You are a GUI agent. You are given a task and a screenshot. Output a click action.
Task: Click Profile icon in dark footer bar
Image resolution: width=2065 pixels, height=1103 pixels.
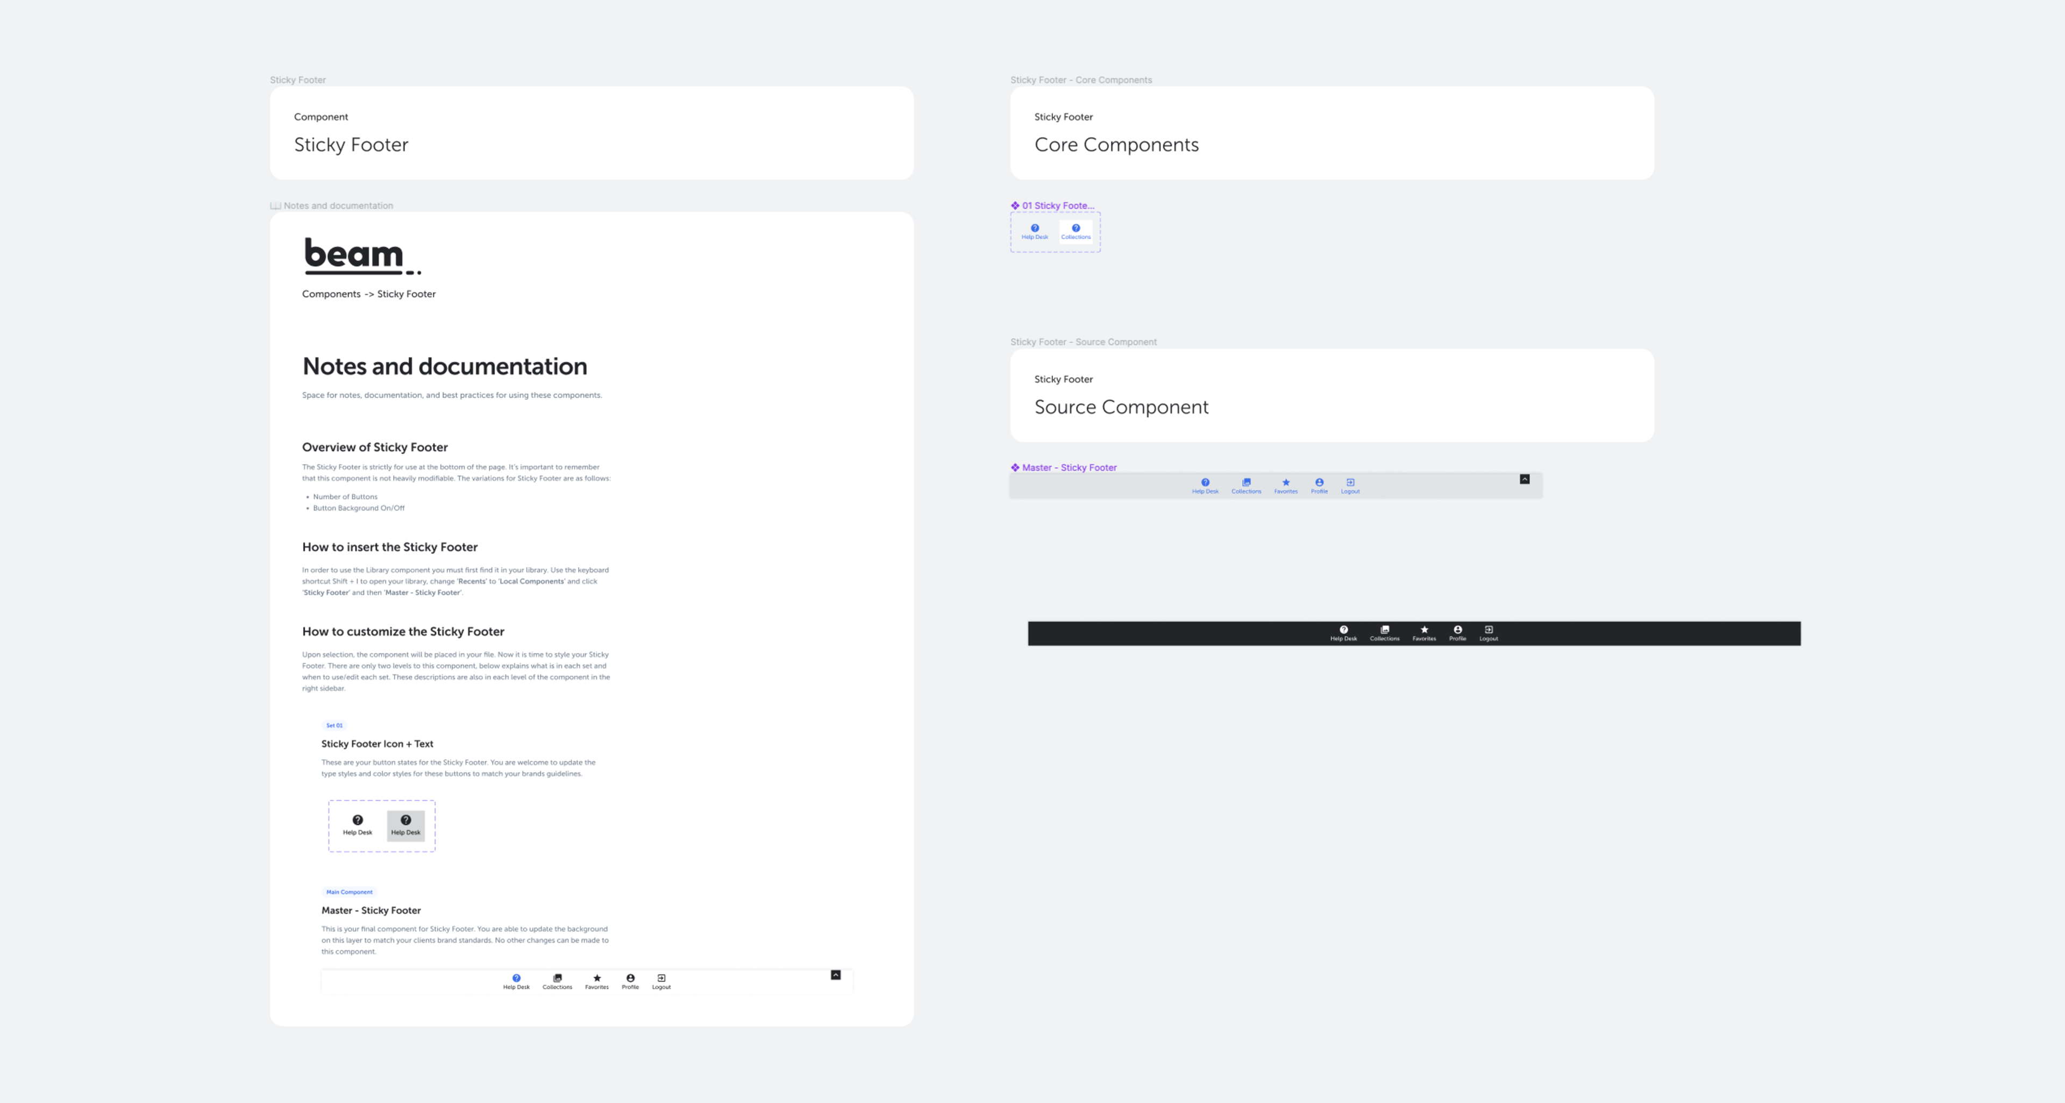1457,630
